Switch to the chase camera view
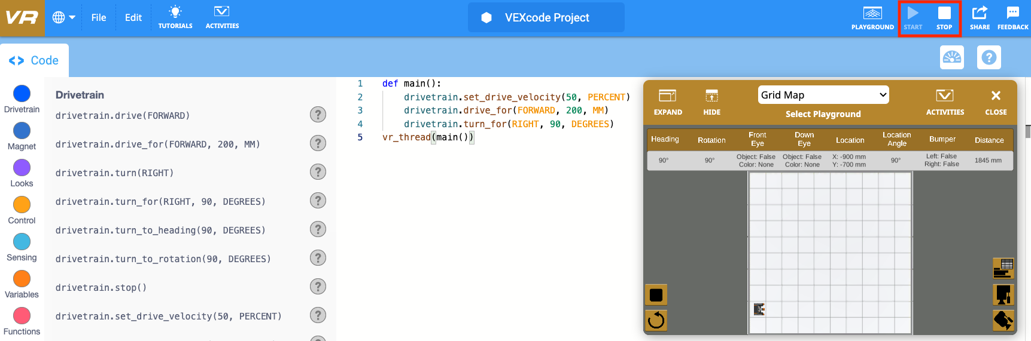This screenshot has height=341, width=1031. tap(1003, 321)
